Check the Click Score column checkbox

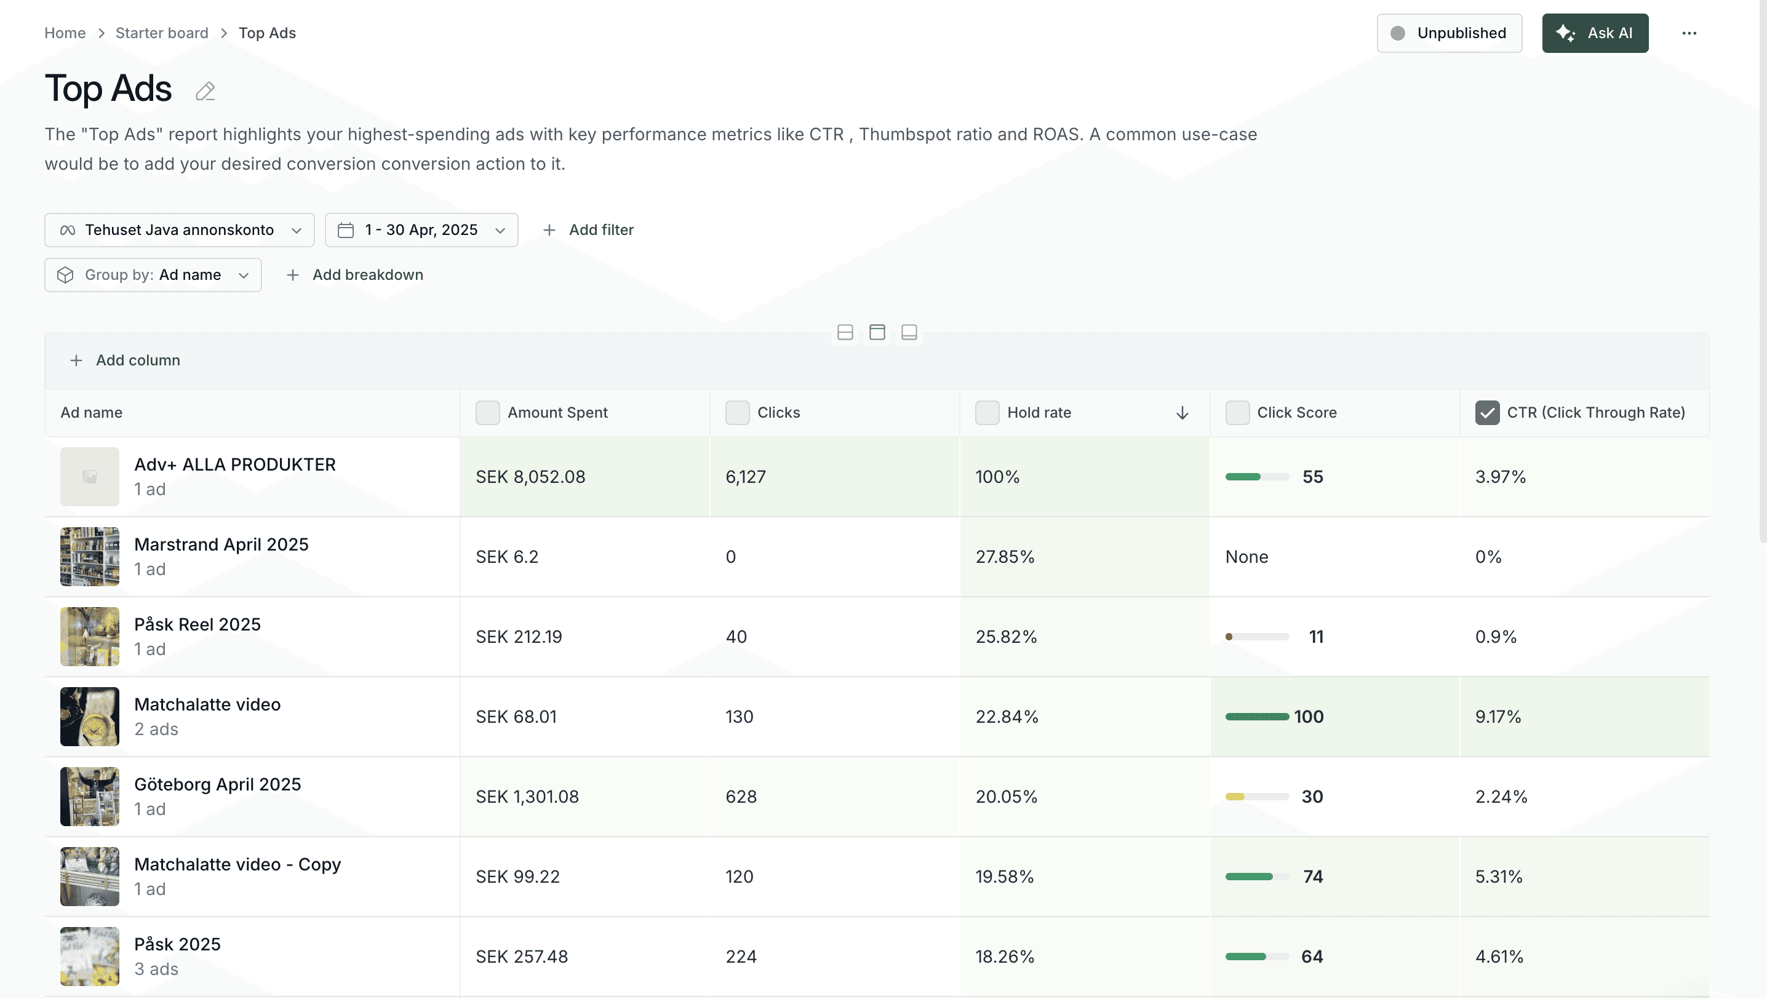[x=1237, y=412]
